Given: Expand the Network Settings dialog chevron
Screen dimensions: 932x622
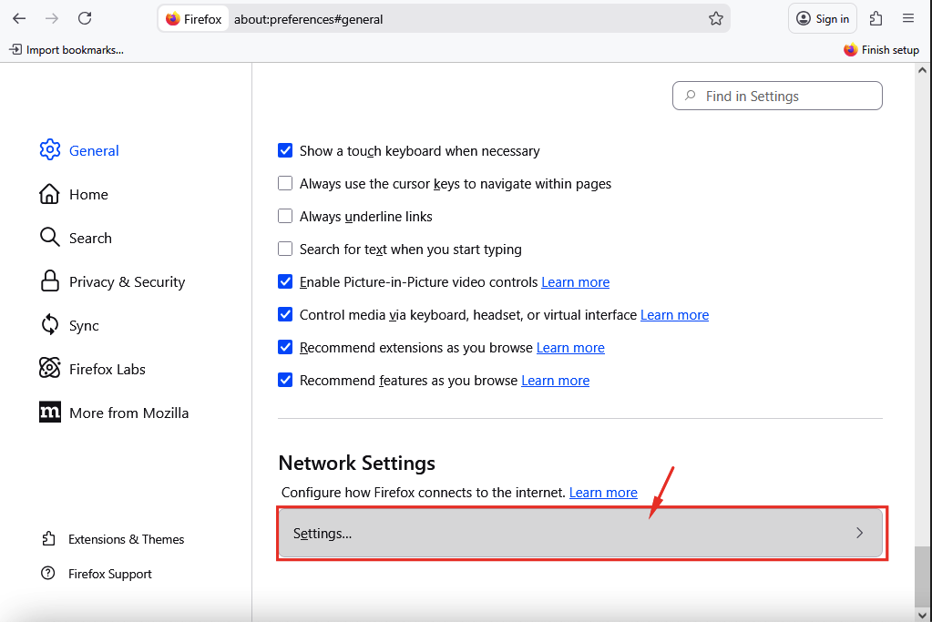Looking at the screenshot, I should click(858, 533).
